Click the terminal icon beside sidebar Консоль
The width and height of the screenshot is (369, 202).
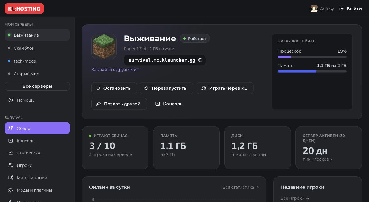(11, 141)
